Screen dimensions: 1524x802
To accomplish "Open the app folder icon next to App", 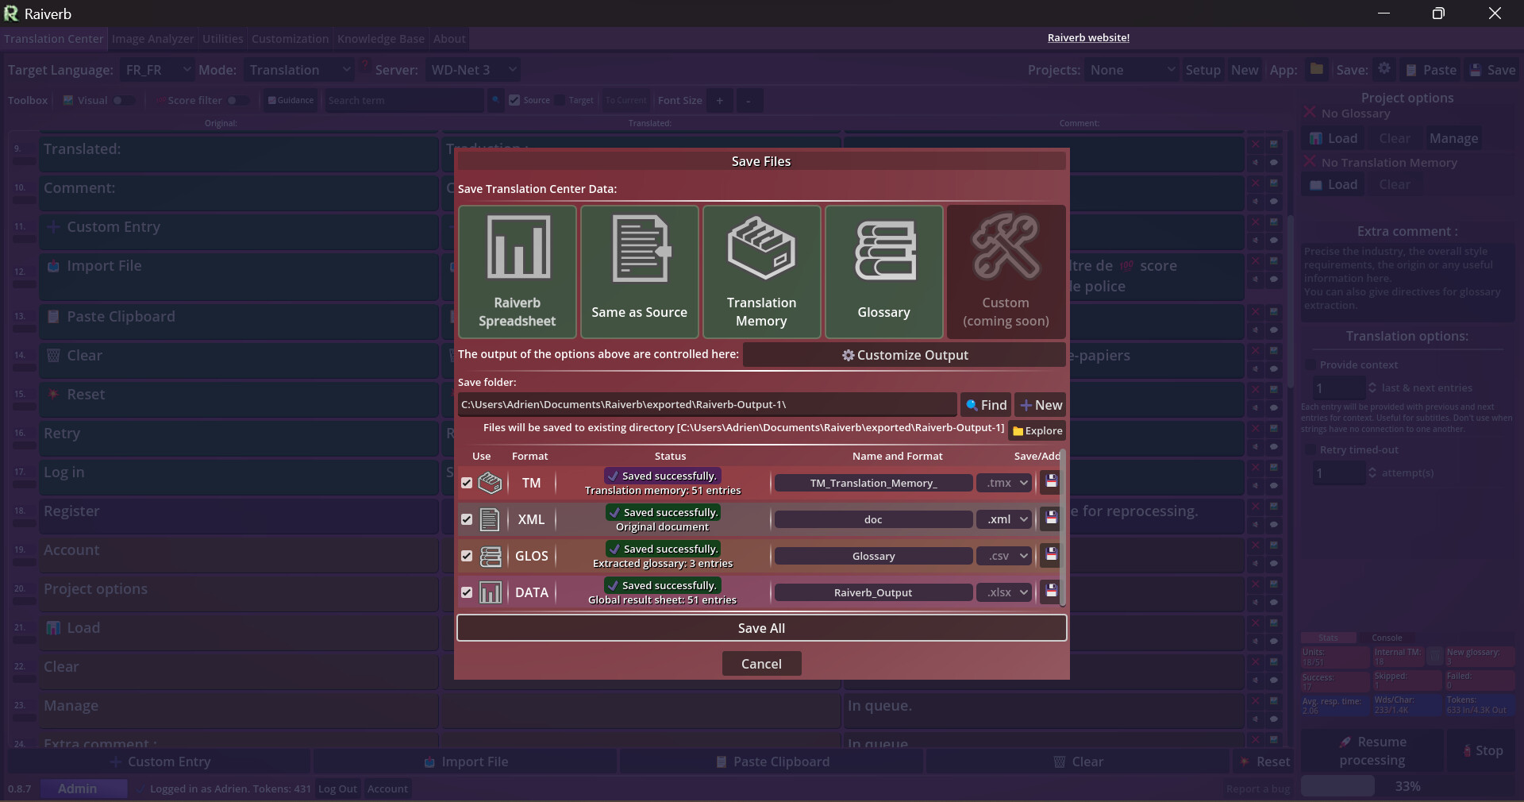I will point(1317,69).
